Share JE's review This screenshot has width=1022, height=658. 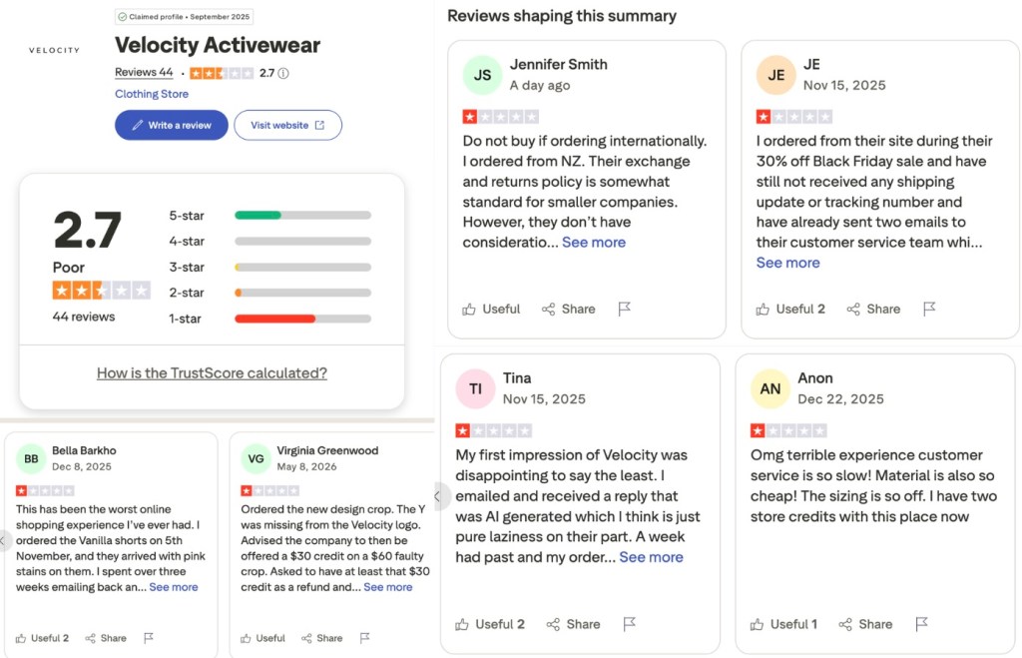tap(873, 310)
